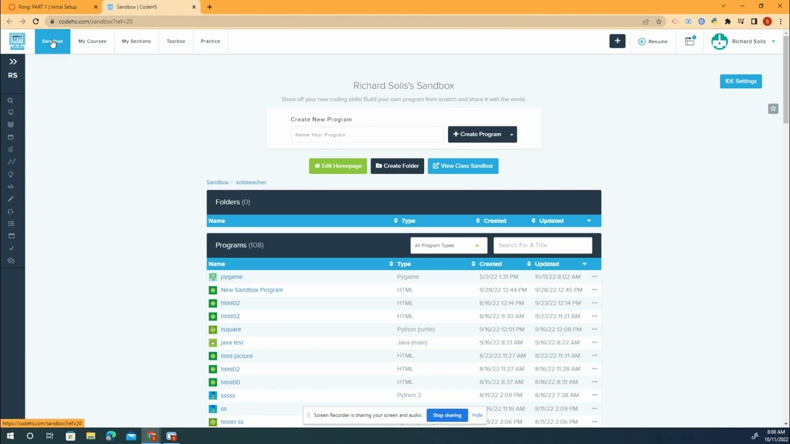
Task: Open the calendar icon beside Resume
Action: (690, 41)
